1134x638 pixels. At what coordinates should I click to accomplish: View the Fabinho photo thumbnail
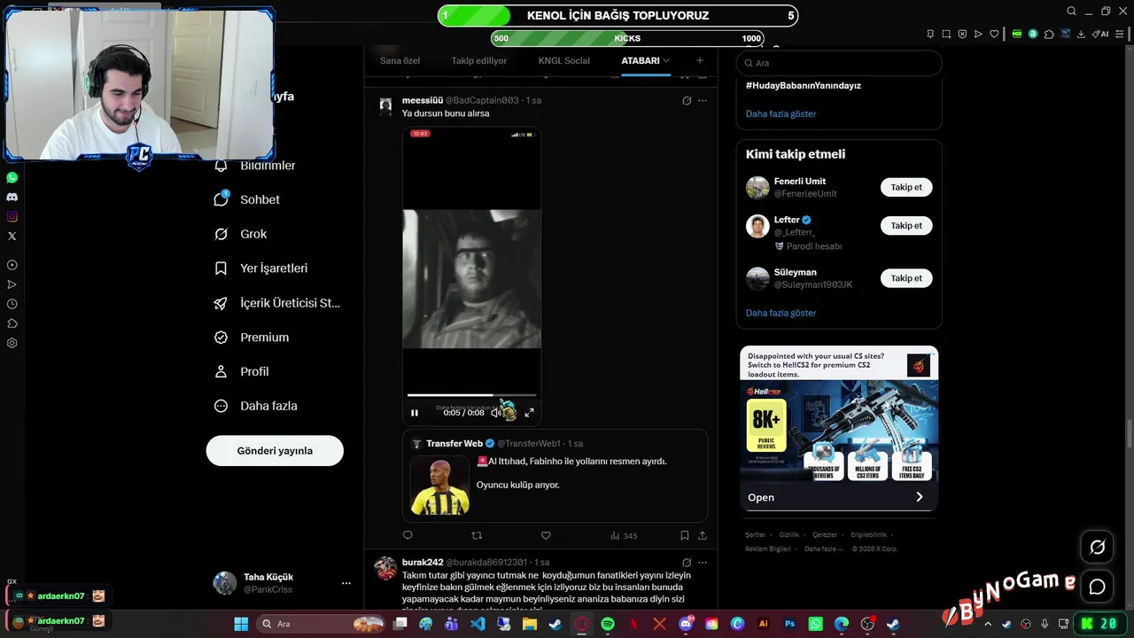440,486
